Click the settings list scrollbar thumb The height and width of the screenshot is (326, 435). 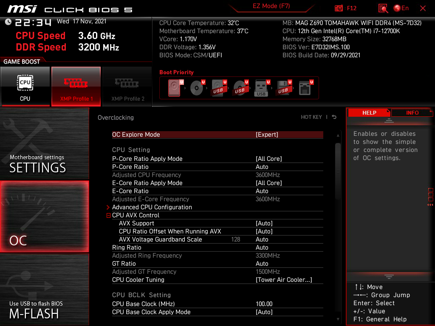coord(338,171)
